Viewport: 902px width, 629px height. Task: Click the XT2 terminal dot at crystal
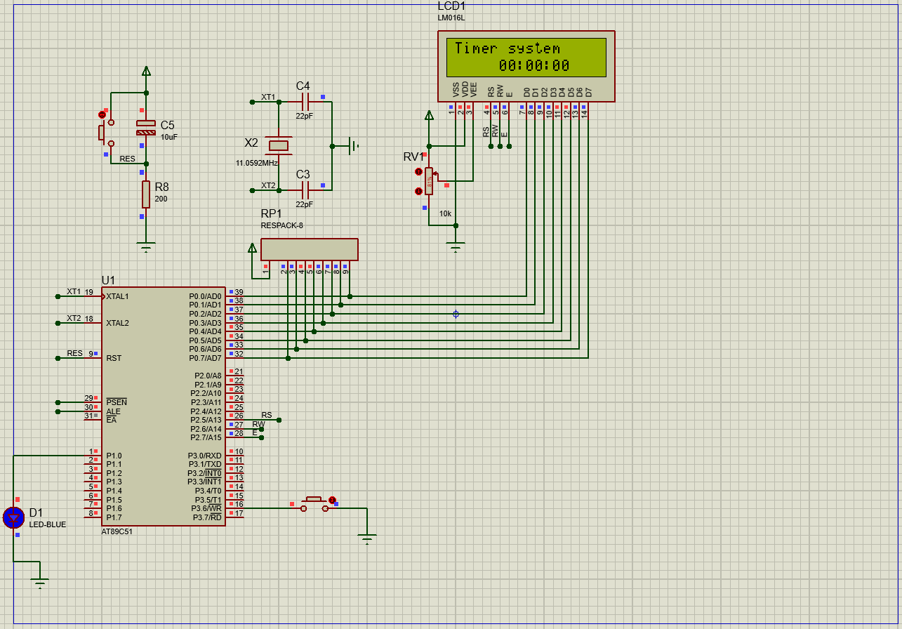(x=252, y=190)
